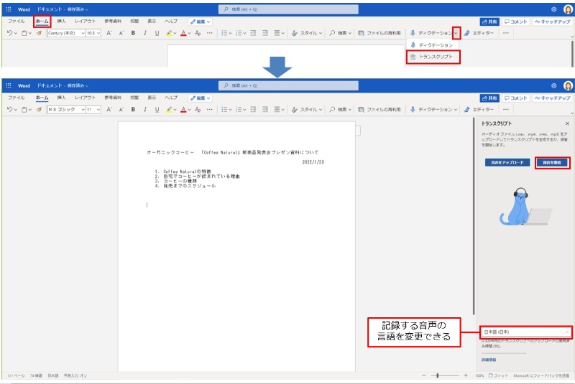
Task: Click yellow highlight pen in upper Word window
Action: point(169,33)
